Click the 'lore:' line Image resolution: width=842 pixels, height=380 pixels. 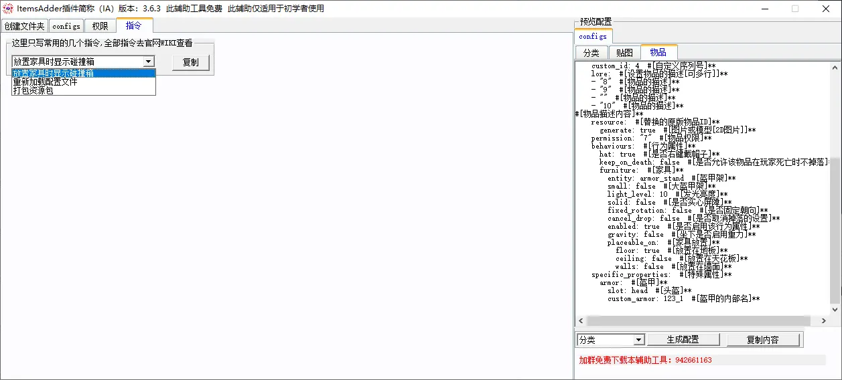pos(660,74)
